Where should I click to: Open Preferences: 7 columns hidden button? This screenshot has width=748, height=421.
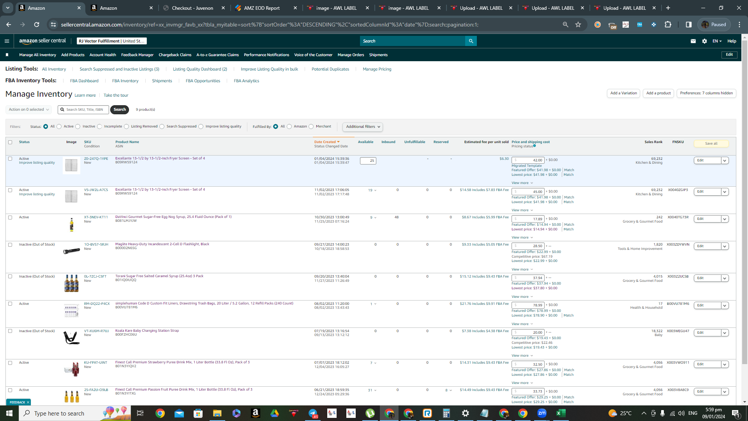coord(706,93)
